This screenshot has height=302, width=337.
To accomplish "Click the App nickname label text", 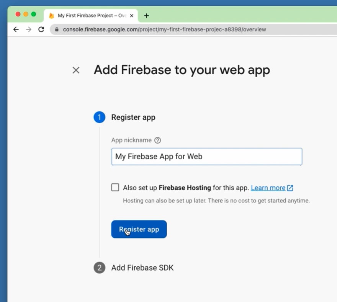I will point(131,140).
